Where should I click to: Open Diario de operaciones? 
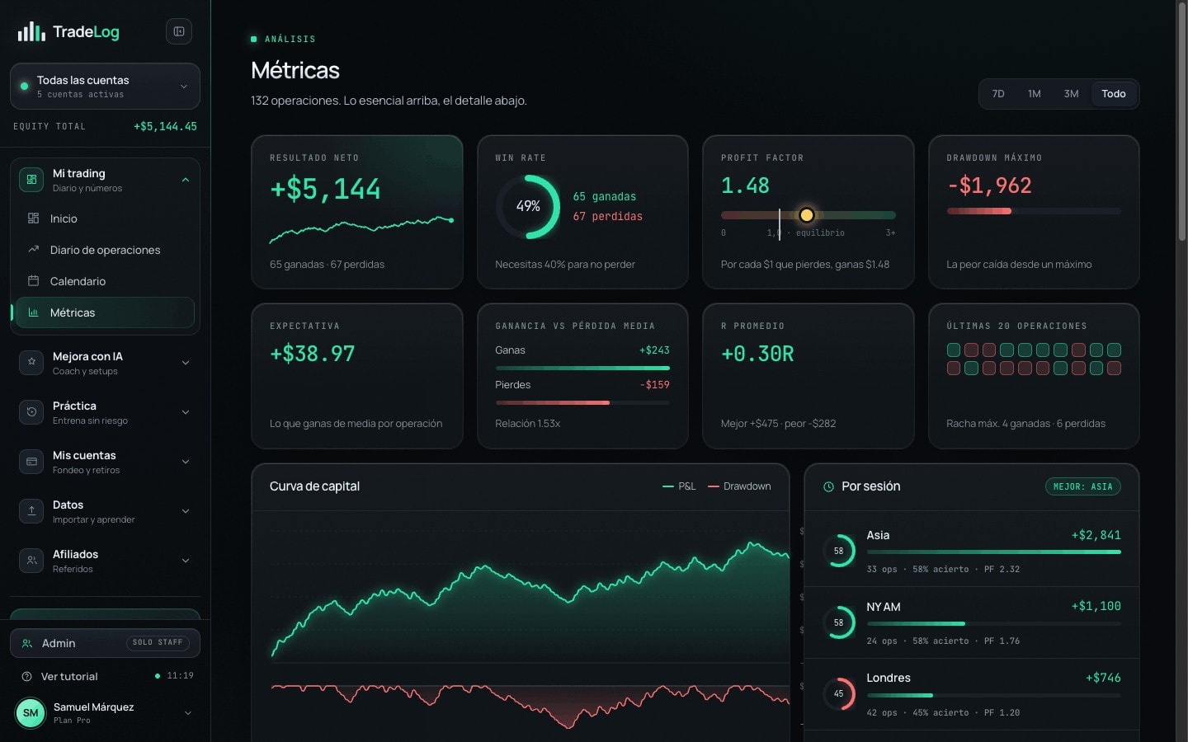105,250
